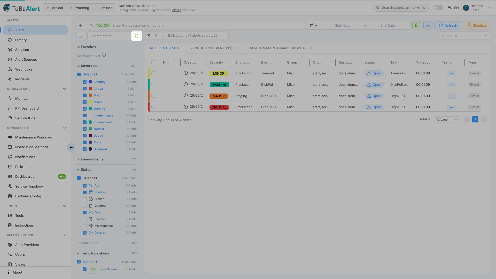Open the 10/page size dropdown
This screenshot has width=496, height=279.
pyautogui.click(x=447, y=120)
